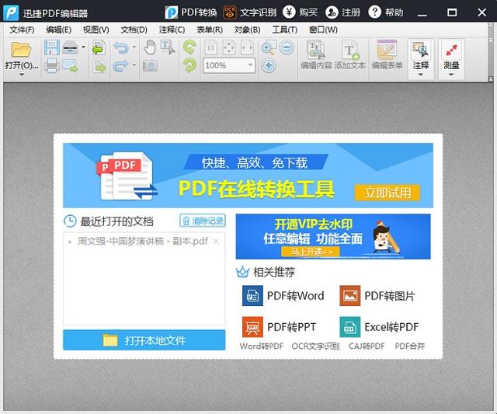
Task: Click the Undo arrow icon
Action: [121, 47]
